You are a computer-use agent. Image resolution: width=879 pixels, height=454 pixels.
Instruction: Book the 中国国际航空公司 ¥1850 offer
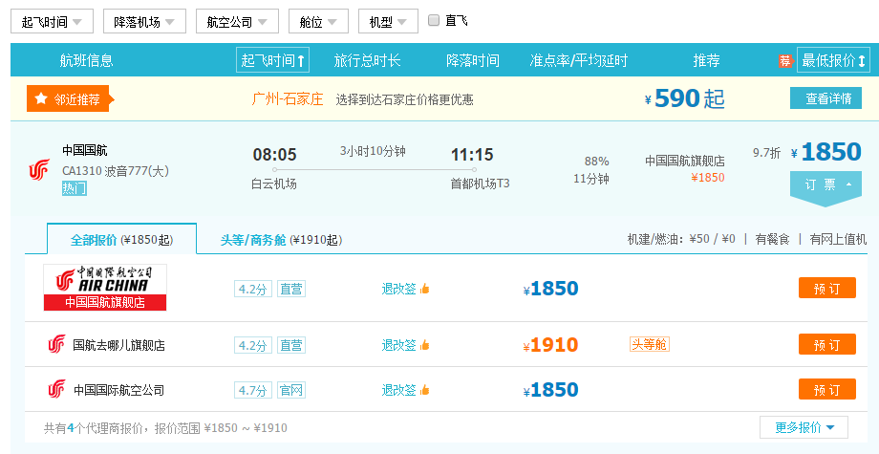click(826, 389)
